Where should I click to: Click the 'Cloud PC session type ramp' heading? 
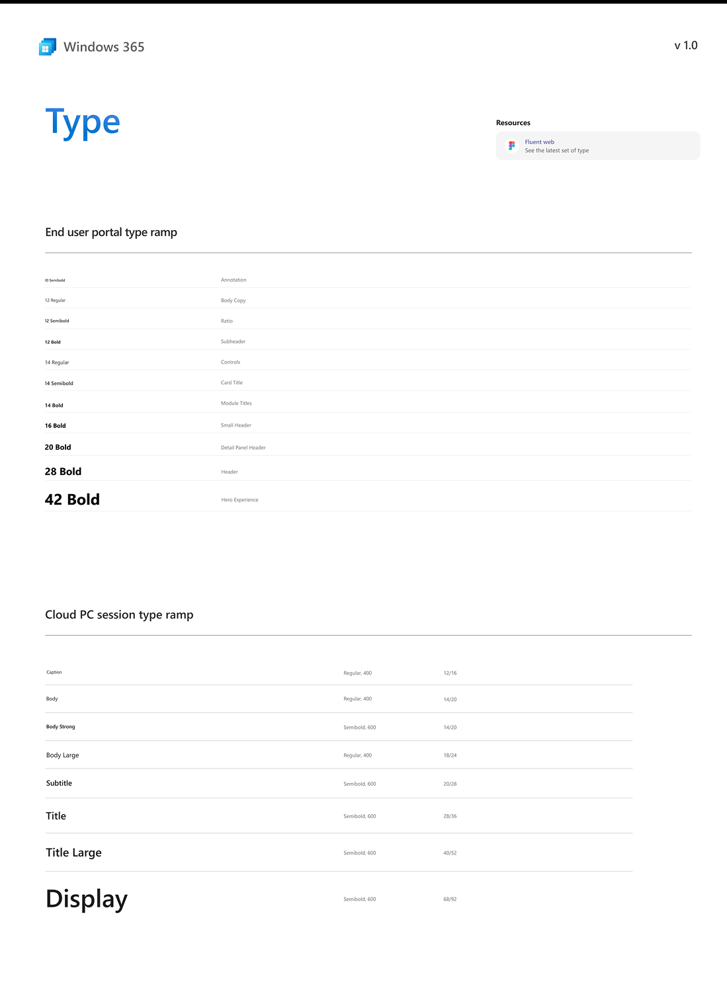(x=119, y=615)
